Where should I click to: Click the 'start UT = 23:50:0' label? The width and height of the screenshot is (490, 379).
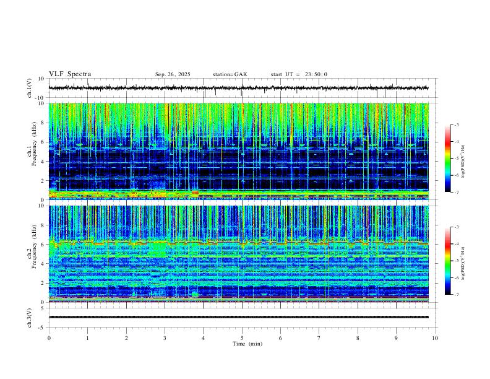pyautogui.click(x=299, y=74)
